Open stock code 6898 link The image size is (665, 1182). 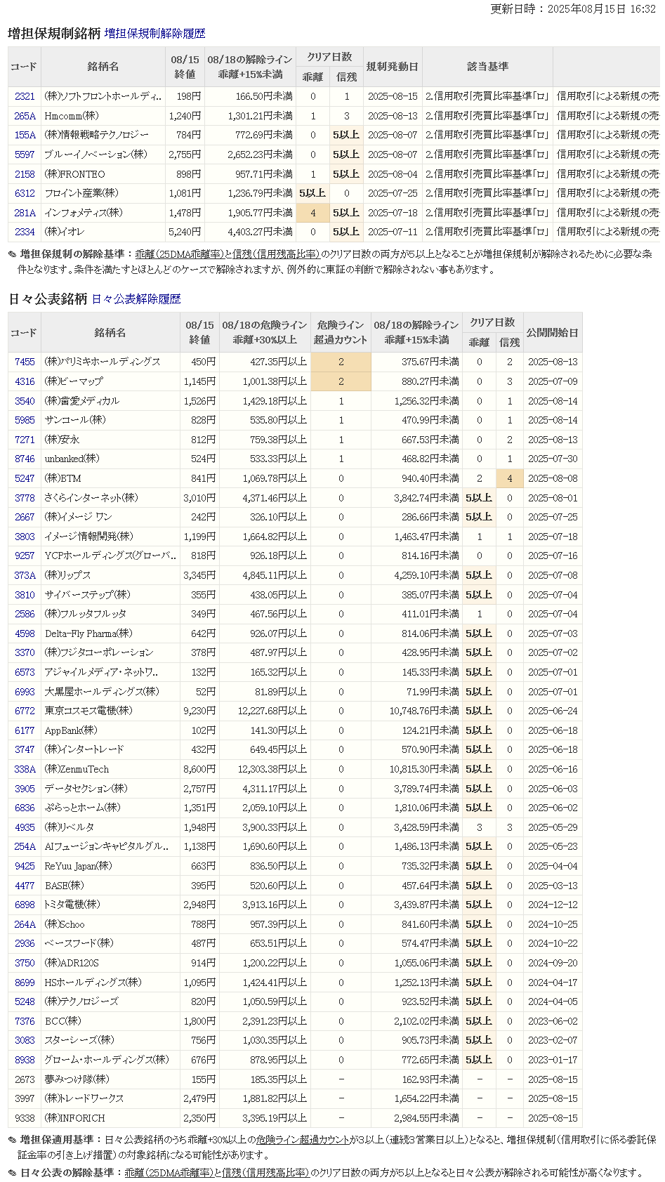[25, 905]
